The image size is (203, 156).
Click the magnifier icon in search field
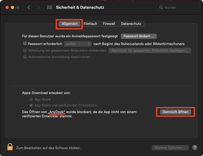click(161, 7)
